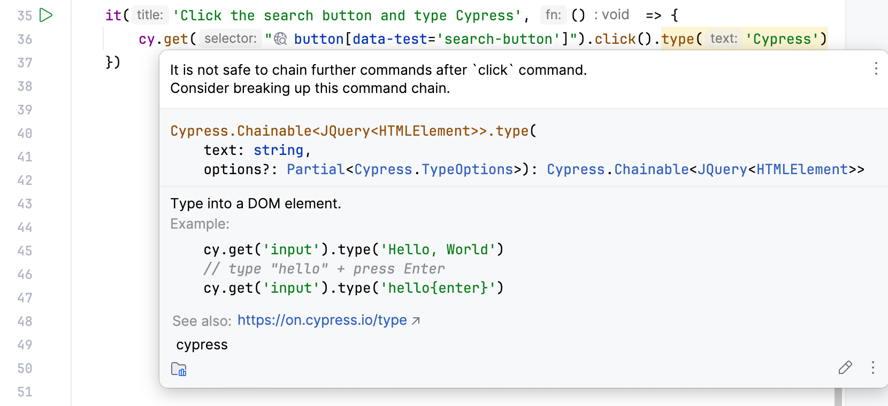Click the 'title:' parameter hint on line 35

(150, 15)
